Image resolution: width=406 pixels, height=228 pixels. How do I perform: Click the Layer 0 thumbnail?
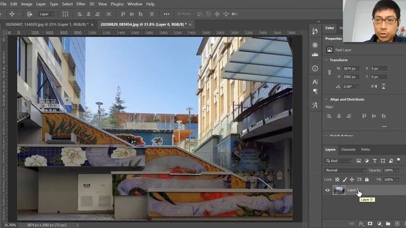click(x=339, y=190)
